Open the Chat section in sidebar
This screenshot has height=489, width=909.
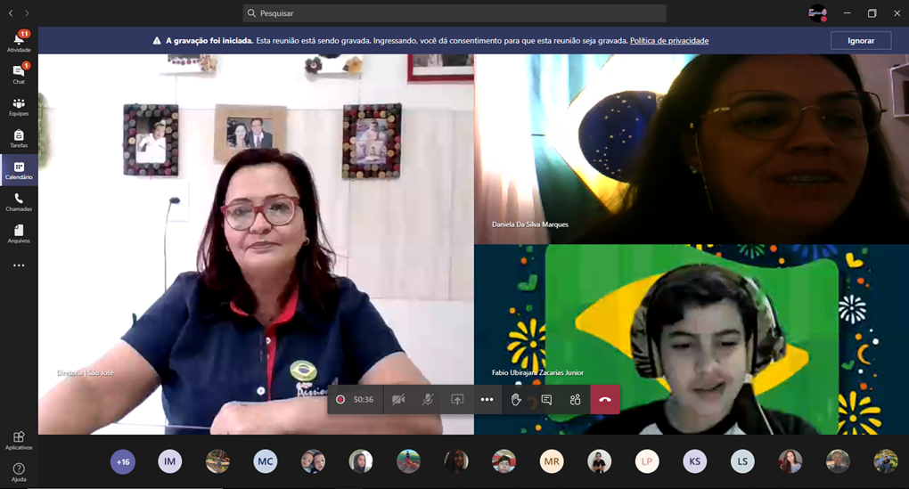point(19,73)
